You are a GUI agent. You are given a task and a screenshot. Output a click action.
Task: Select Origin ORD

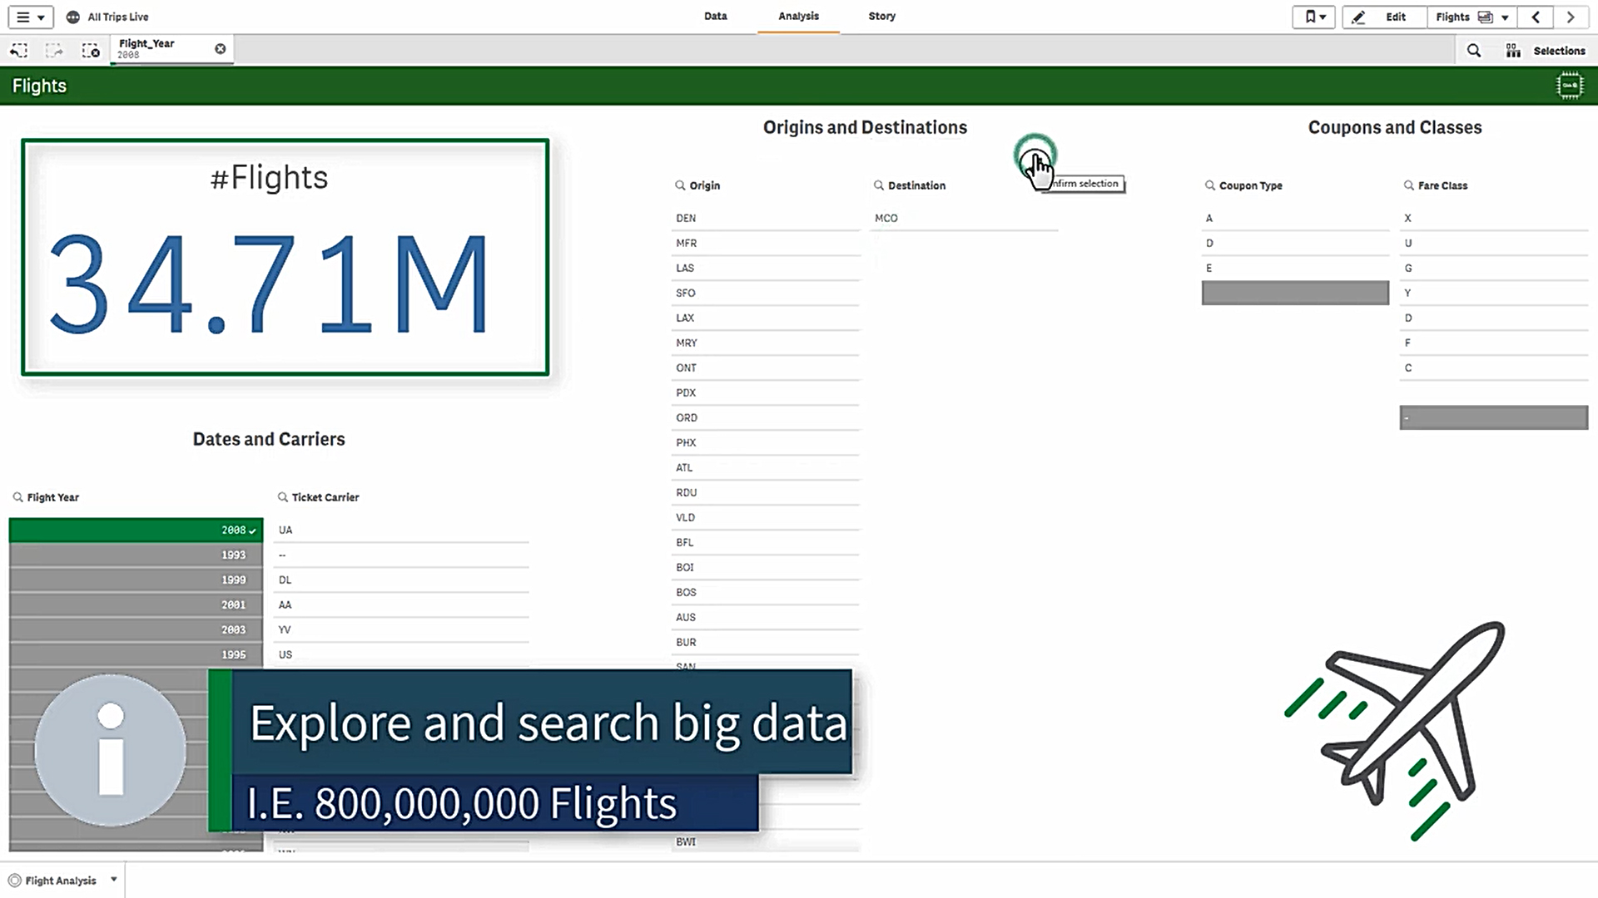(x=765, y=417)
